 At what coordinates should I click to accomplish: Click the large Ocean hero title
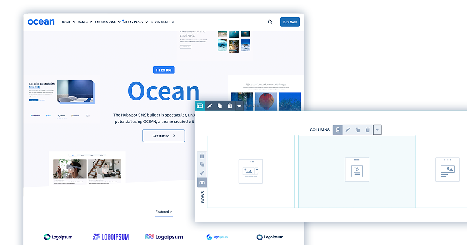tap(163, 92)
